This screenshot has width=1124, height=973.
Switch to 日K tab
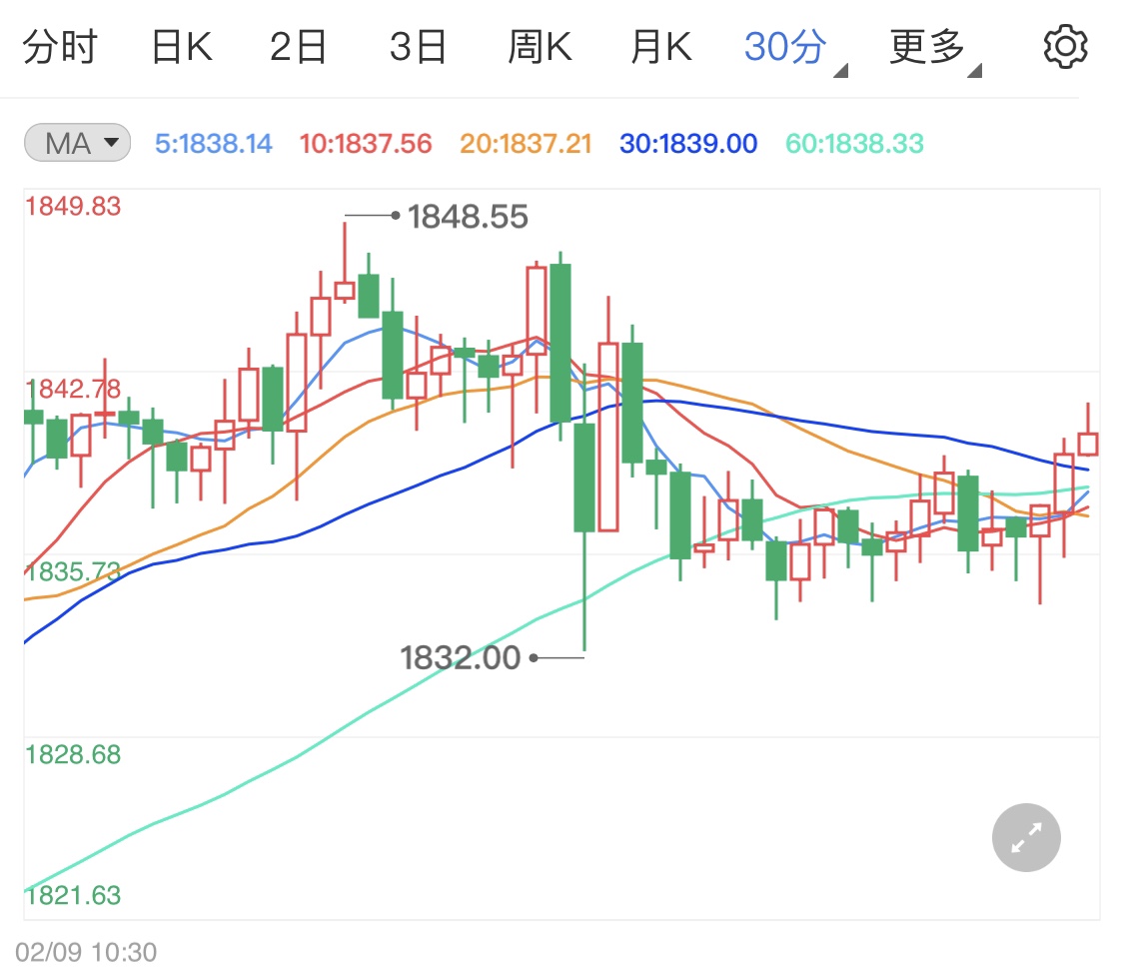pyautogui.click(x=182, y=47)
